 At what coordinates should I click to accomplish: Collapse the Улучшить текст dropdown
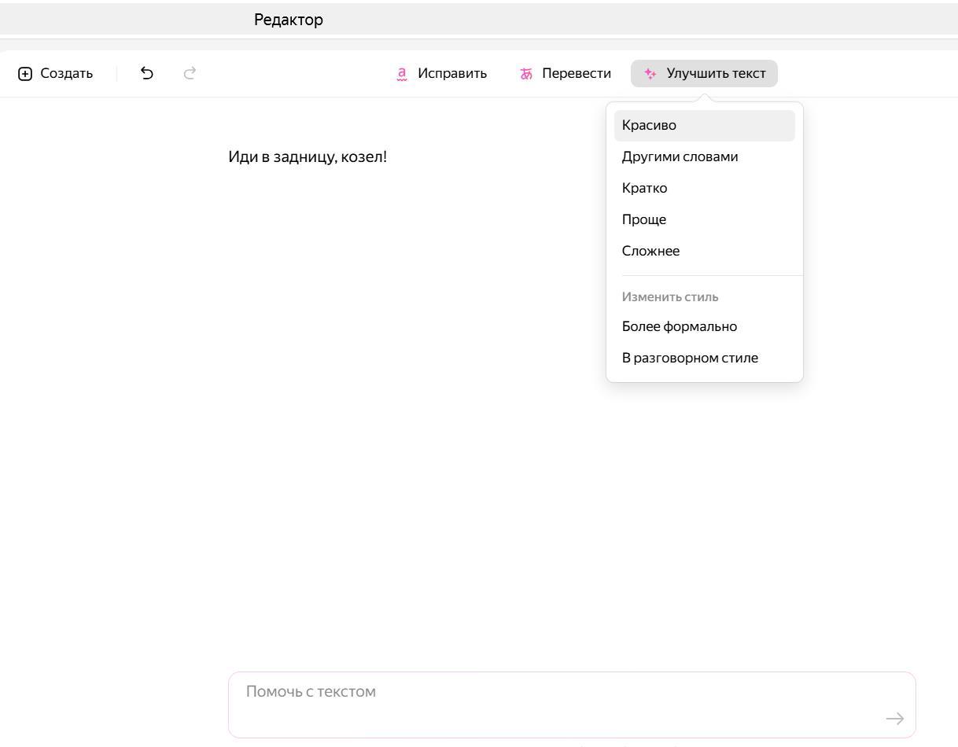pos(715,74)
